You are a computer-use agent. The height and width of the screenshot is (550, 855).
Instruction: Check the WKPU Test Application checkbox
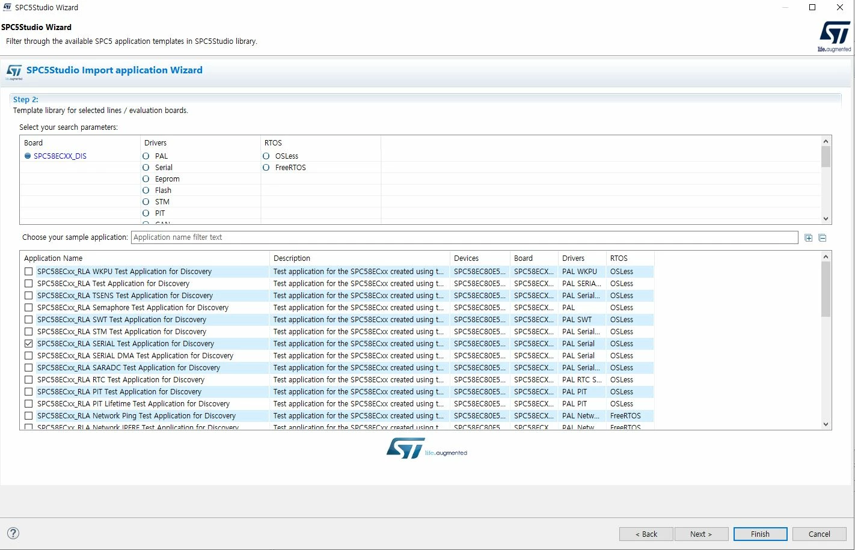(28, 272)
